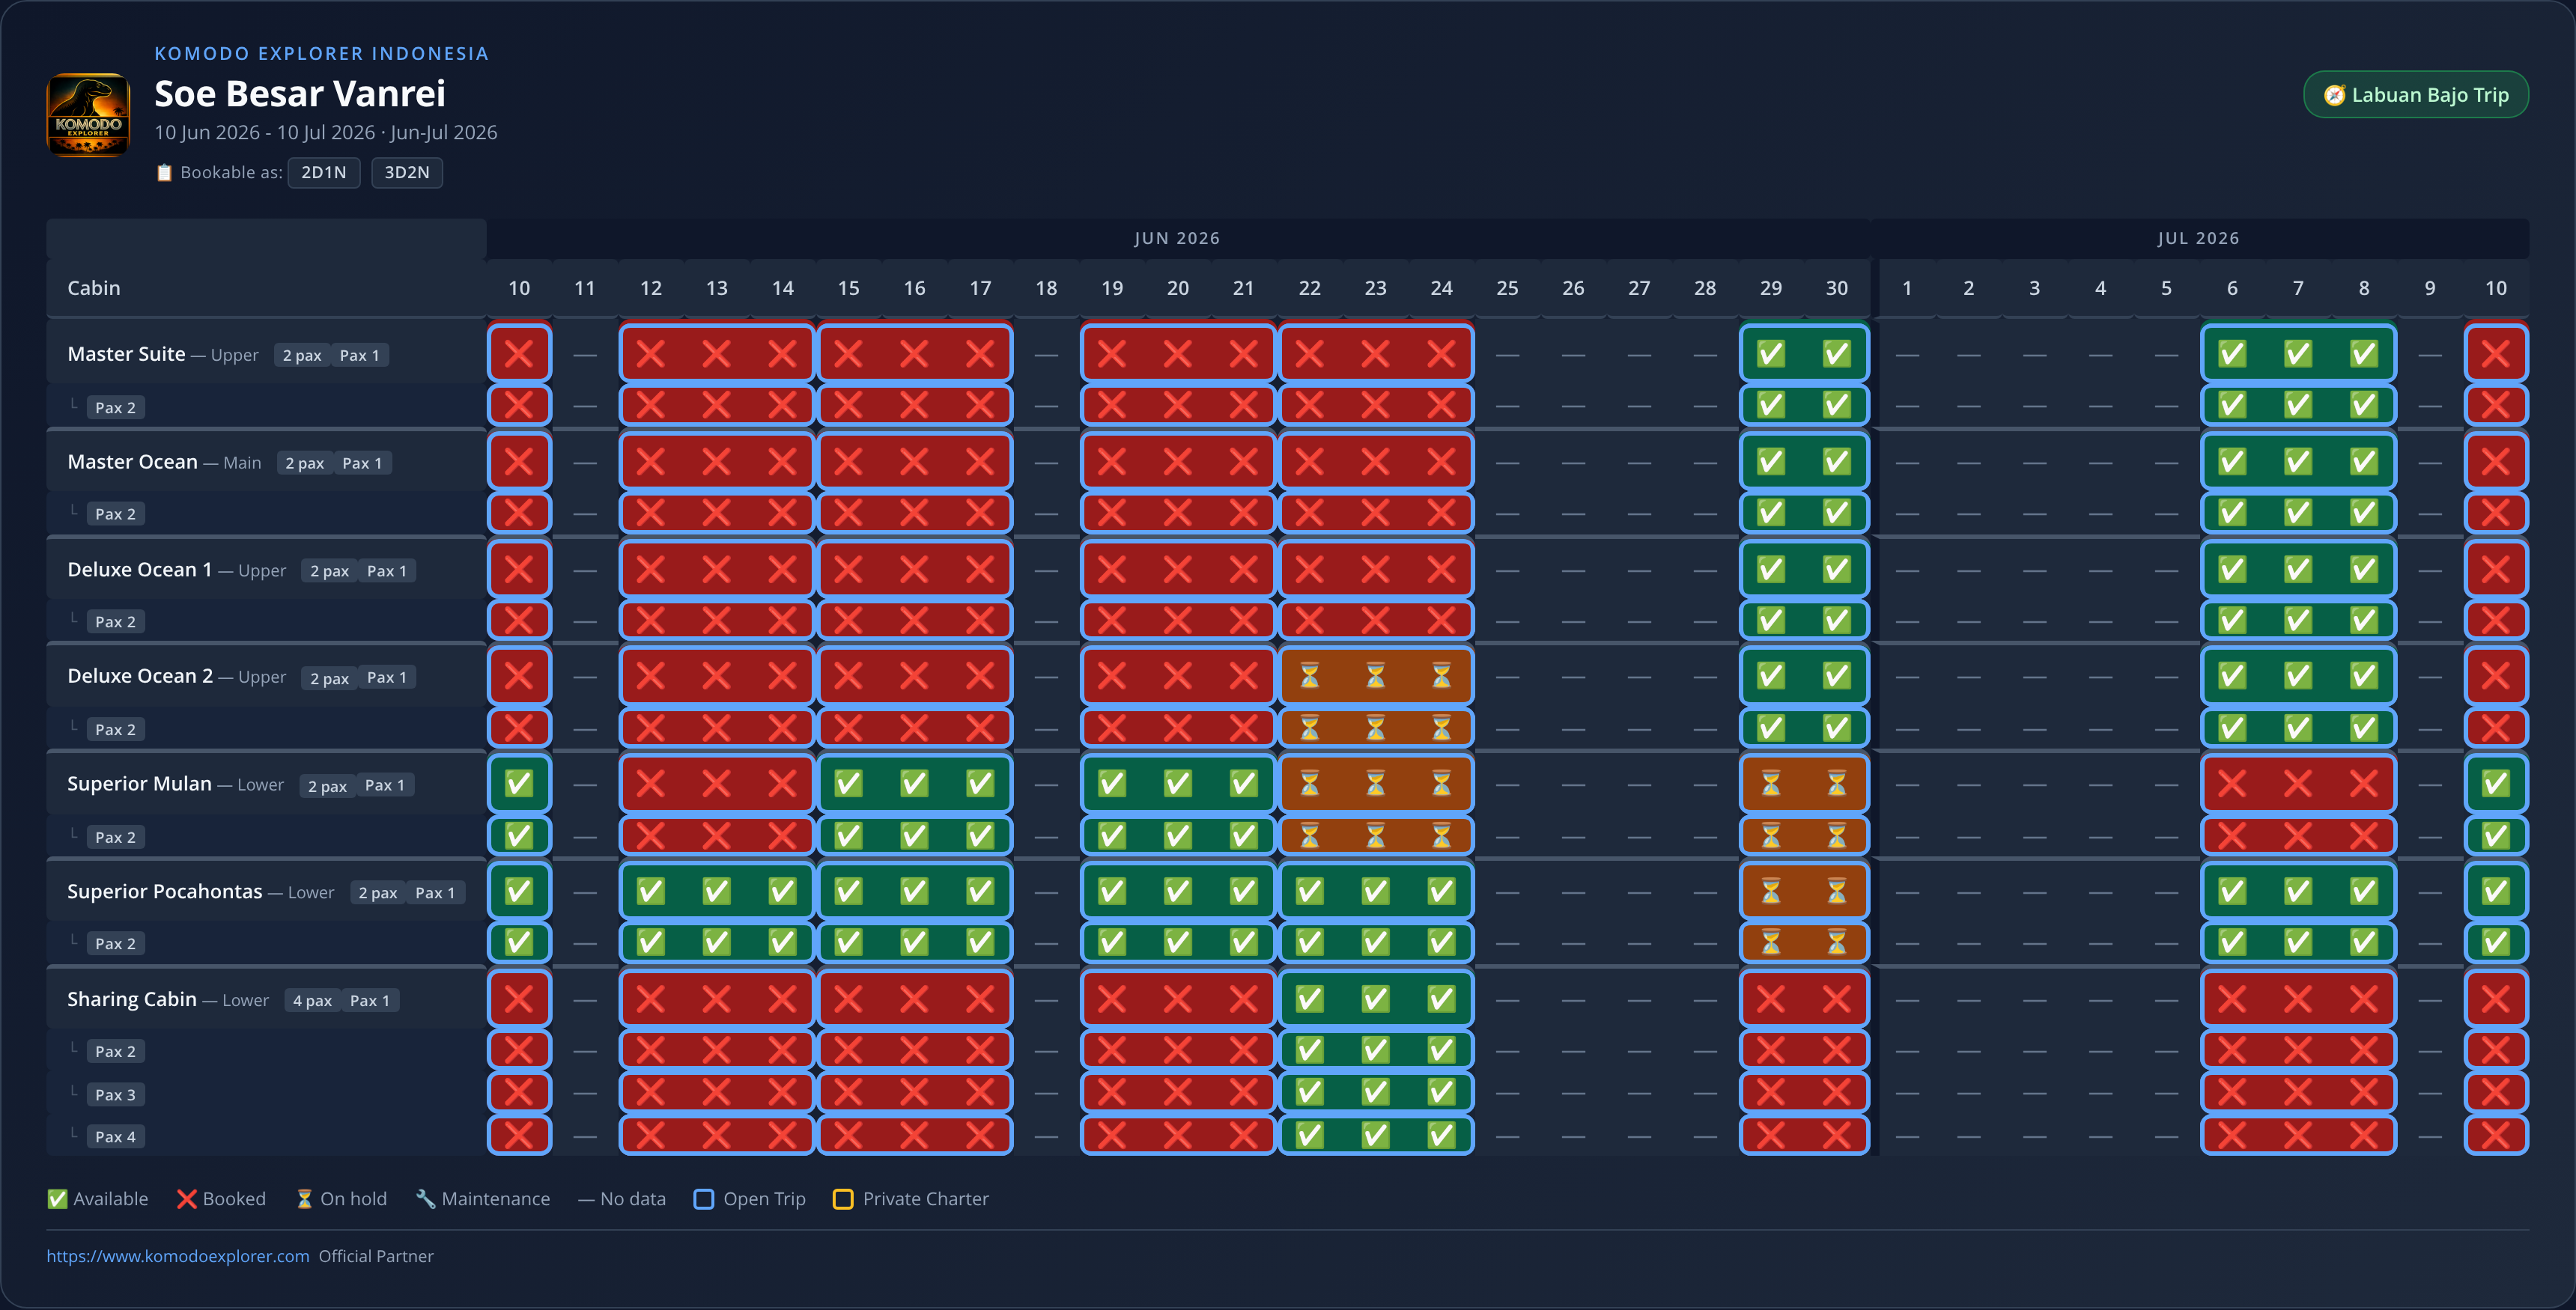Click the clipboard icon beside Bookable as
The width and height of the screenshot is (2576, 1310).
(x=164, y=173)
